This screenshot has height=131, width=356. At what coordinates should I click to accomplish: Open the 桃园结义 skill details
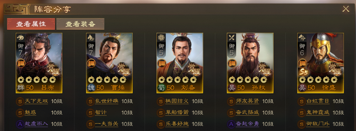[177, 101]
